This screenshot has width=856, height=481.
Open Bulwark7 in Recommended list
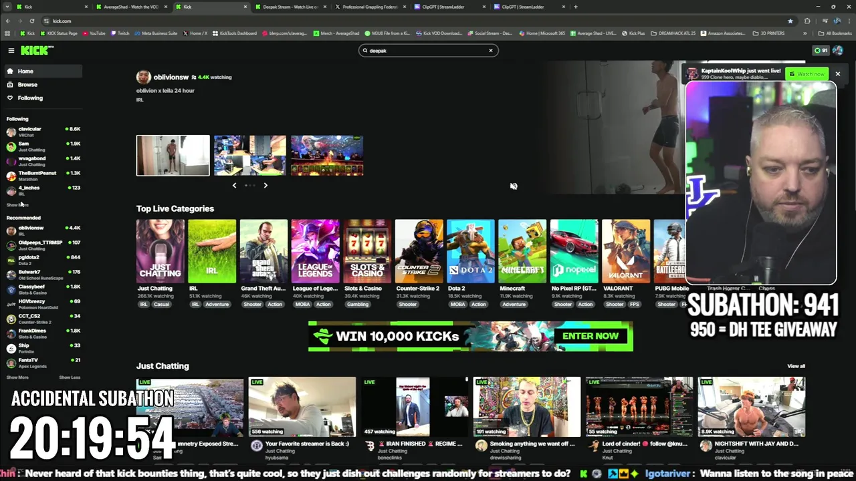pyautogui.click(x=43, y=275)
